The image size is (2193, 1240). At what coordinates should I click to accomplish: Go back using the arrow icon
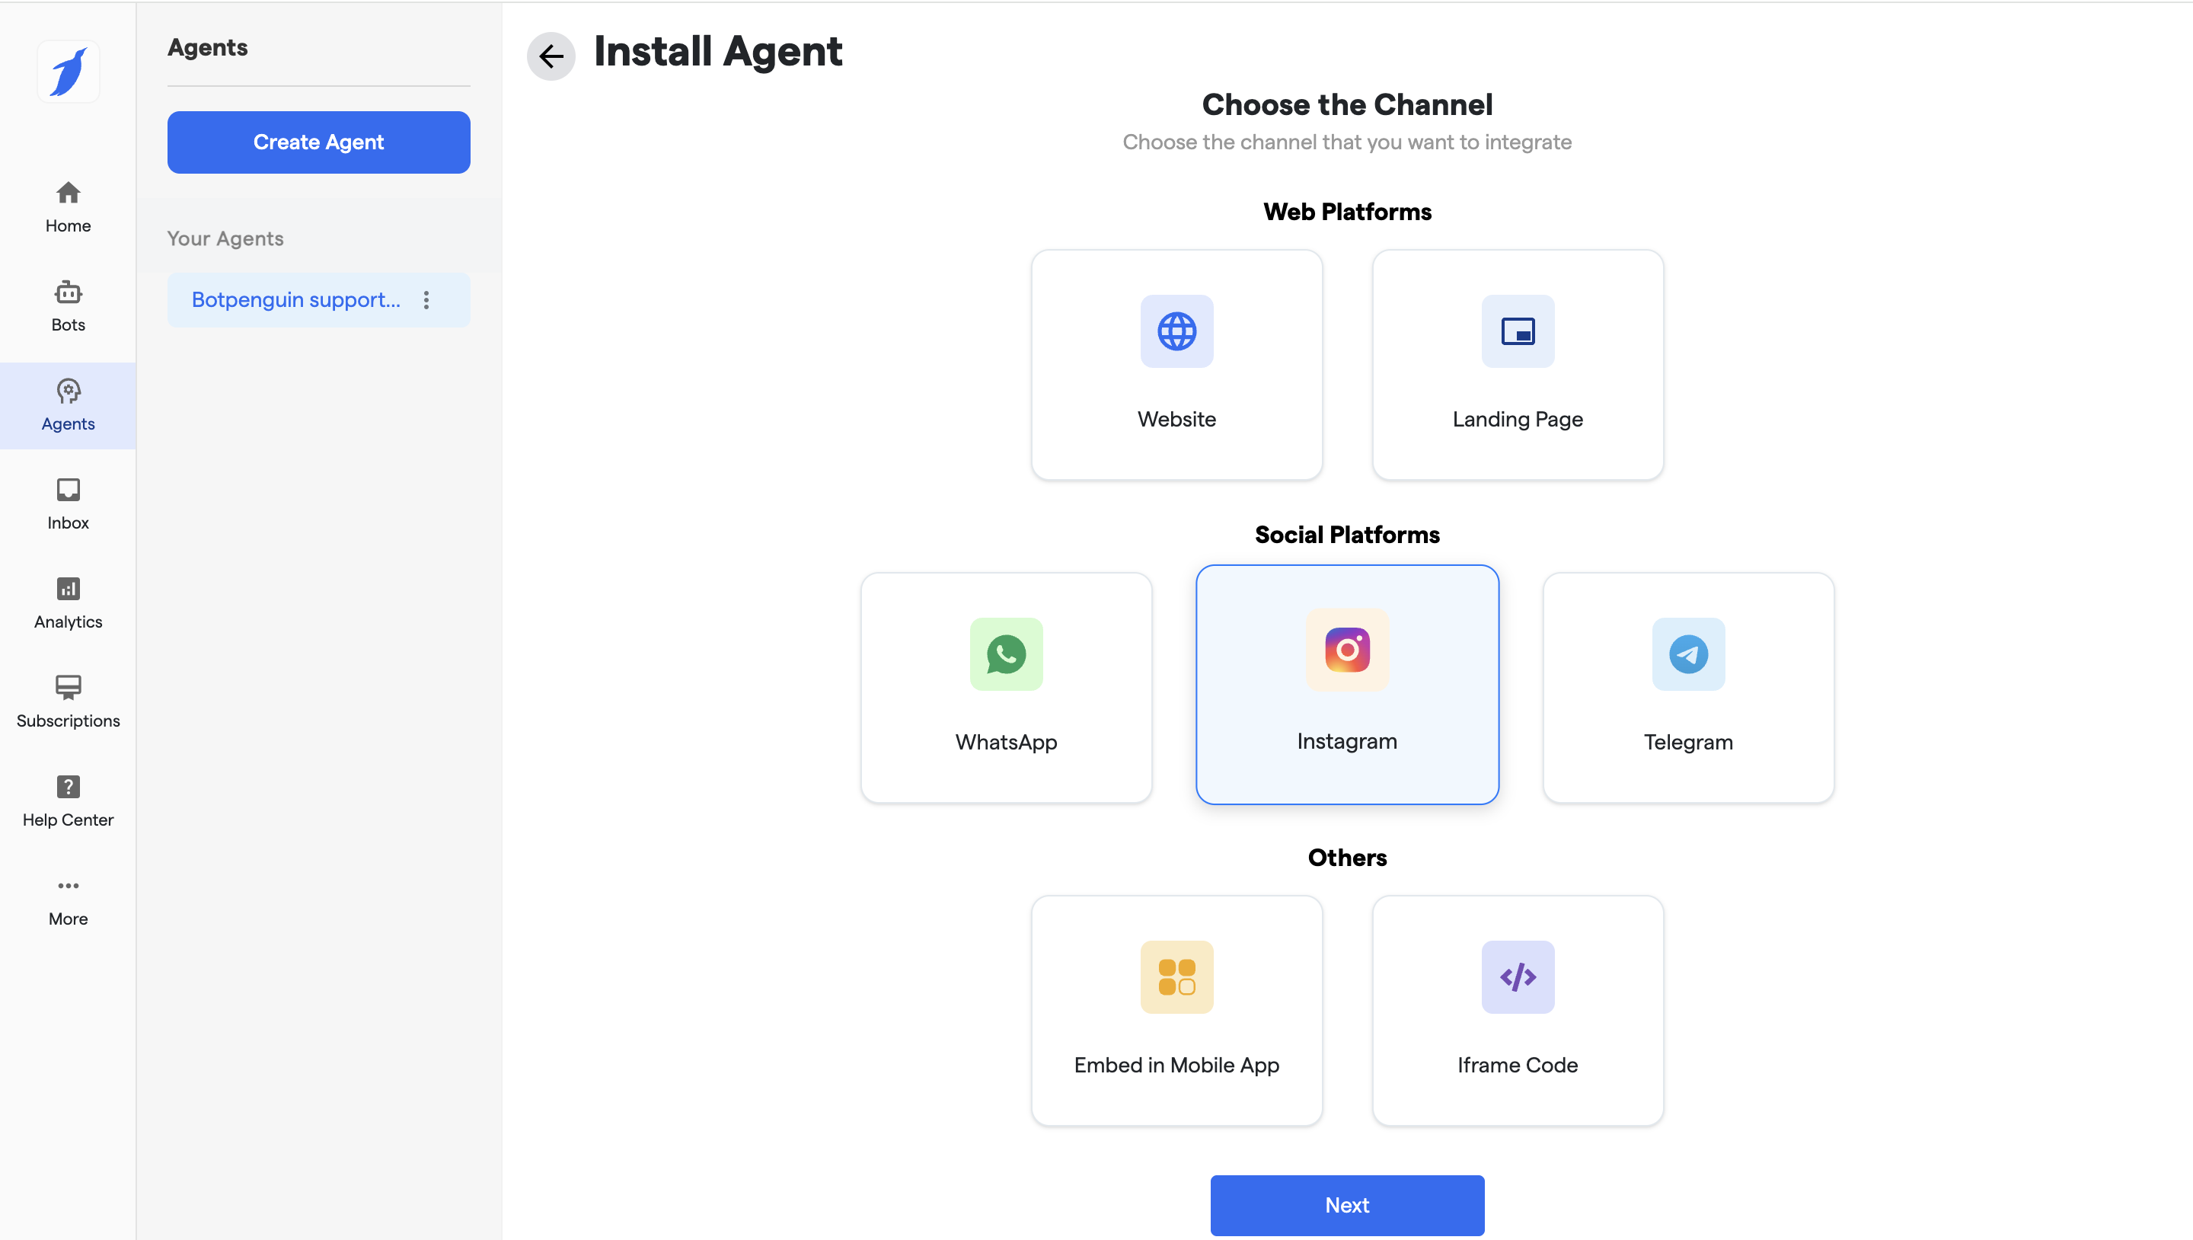(551, 56)
